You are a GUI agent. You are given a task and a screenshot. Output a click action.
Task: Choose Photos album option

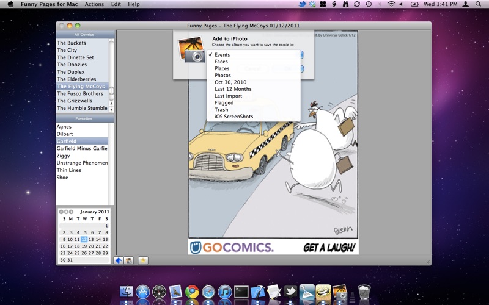click(254, 75)
